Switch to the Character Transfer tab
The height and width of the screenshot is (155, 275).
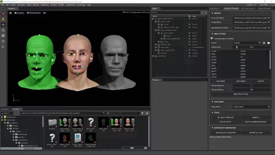(x=231, y=9)
